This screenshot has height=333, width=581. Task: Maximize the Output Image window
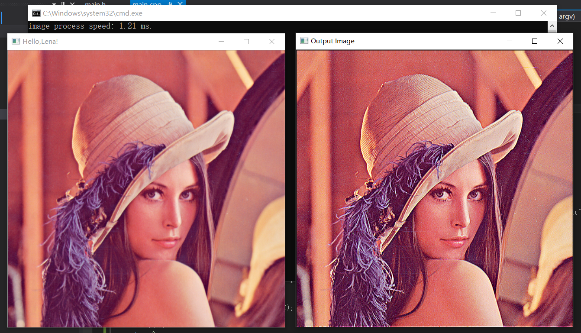click(535, 41)
